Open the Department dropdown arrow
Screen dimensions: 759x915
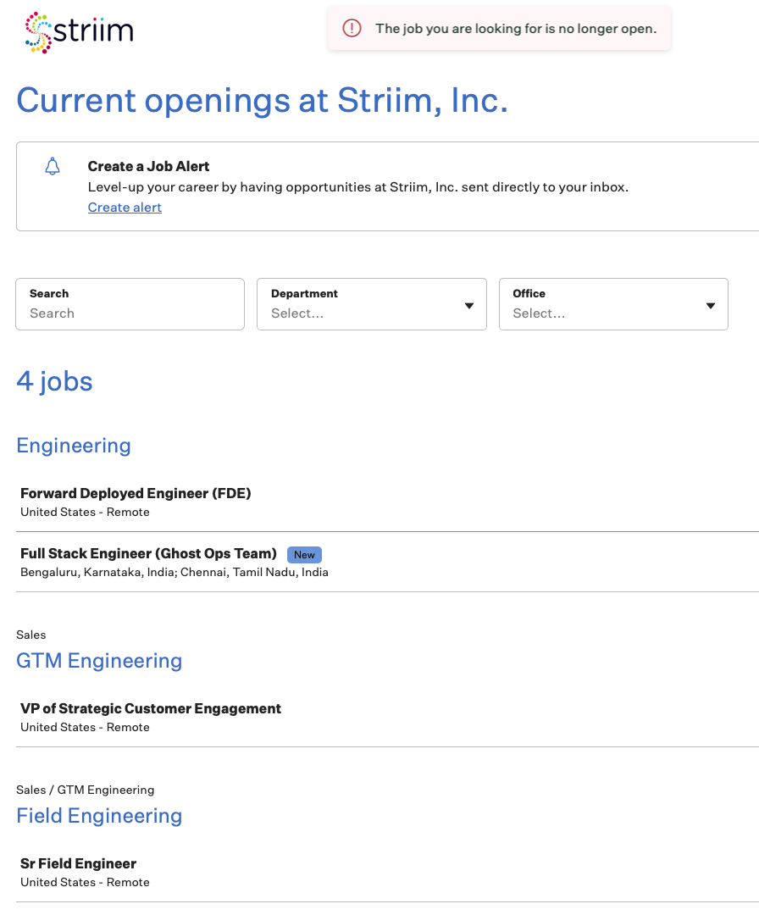click(x=469, y=305)
